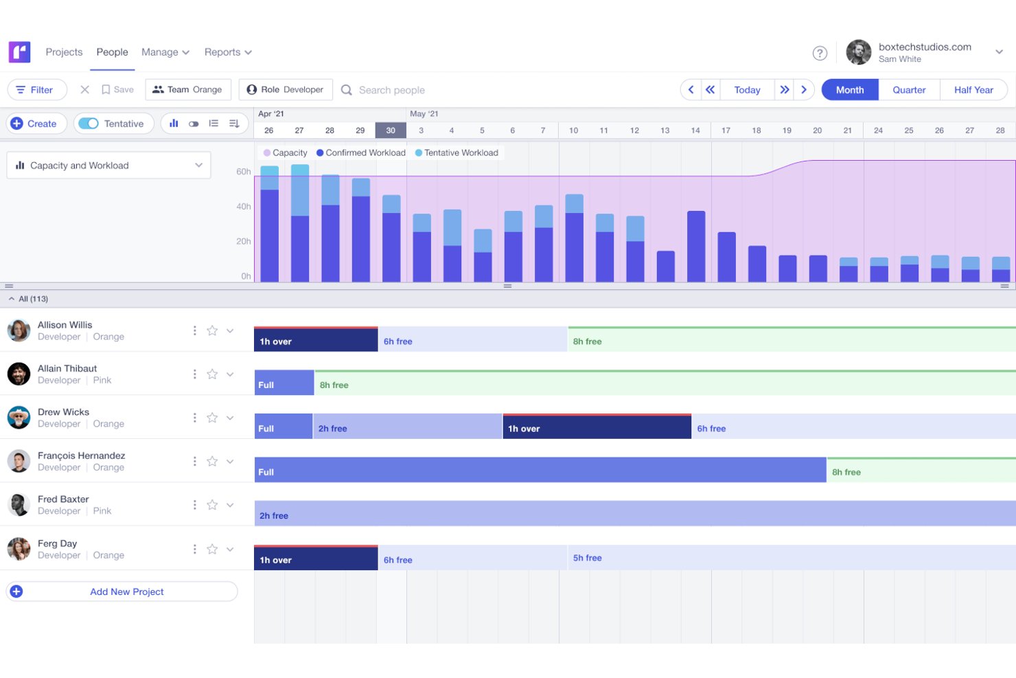Switch timeline to Quarter view
This screenshot has height=678, width=1016.
[909, 90]
